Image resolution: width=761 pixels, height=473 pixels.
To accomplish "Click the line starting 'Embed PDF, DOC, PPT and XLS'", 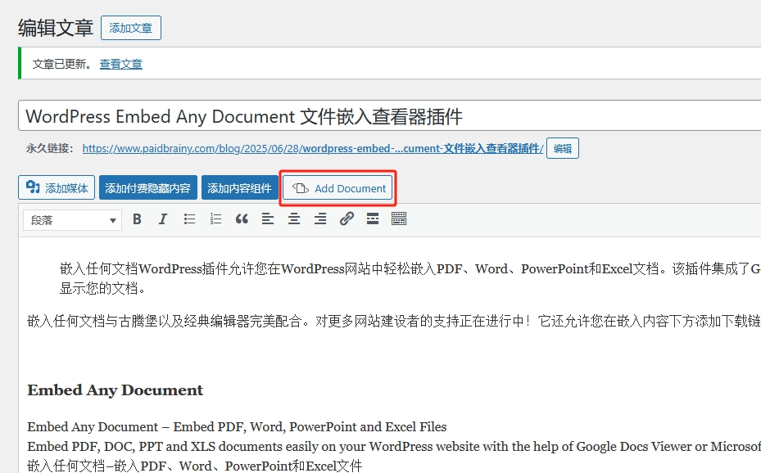I will point(393,446).
